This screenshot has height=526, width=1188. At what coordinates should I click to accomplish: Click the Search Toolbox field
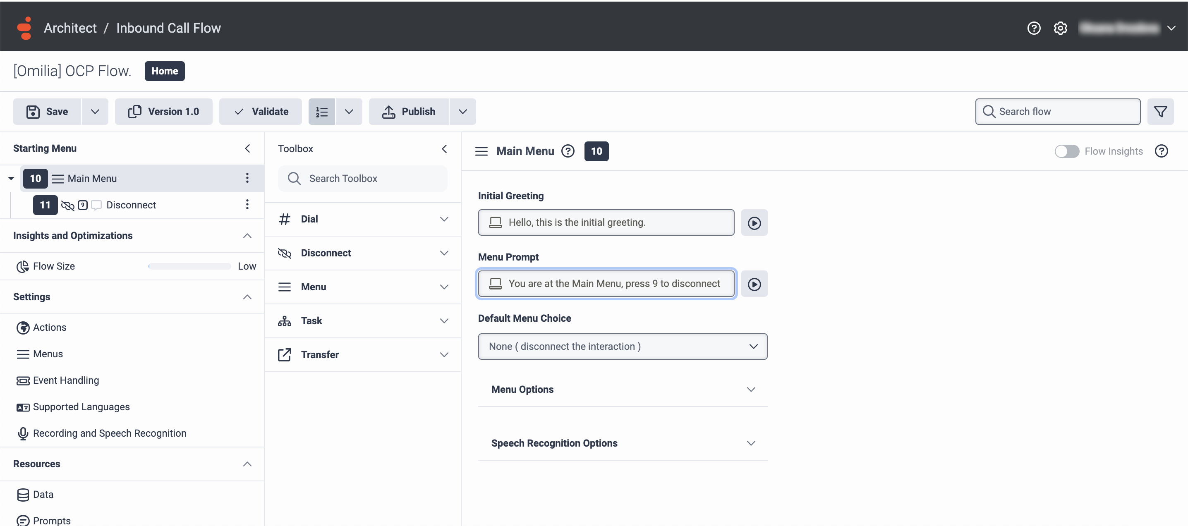(x=362, y=178)
